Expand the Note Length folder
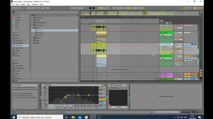This screenshot has width=213, height=119. coord(32,25)
